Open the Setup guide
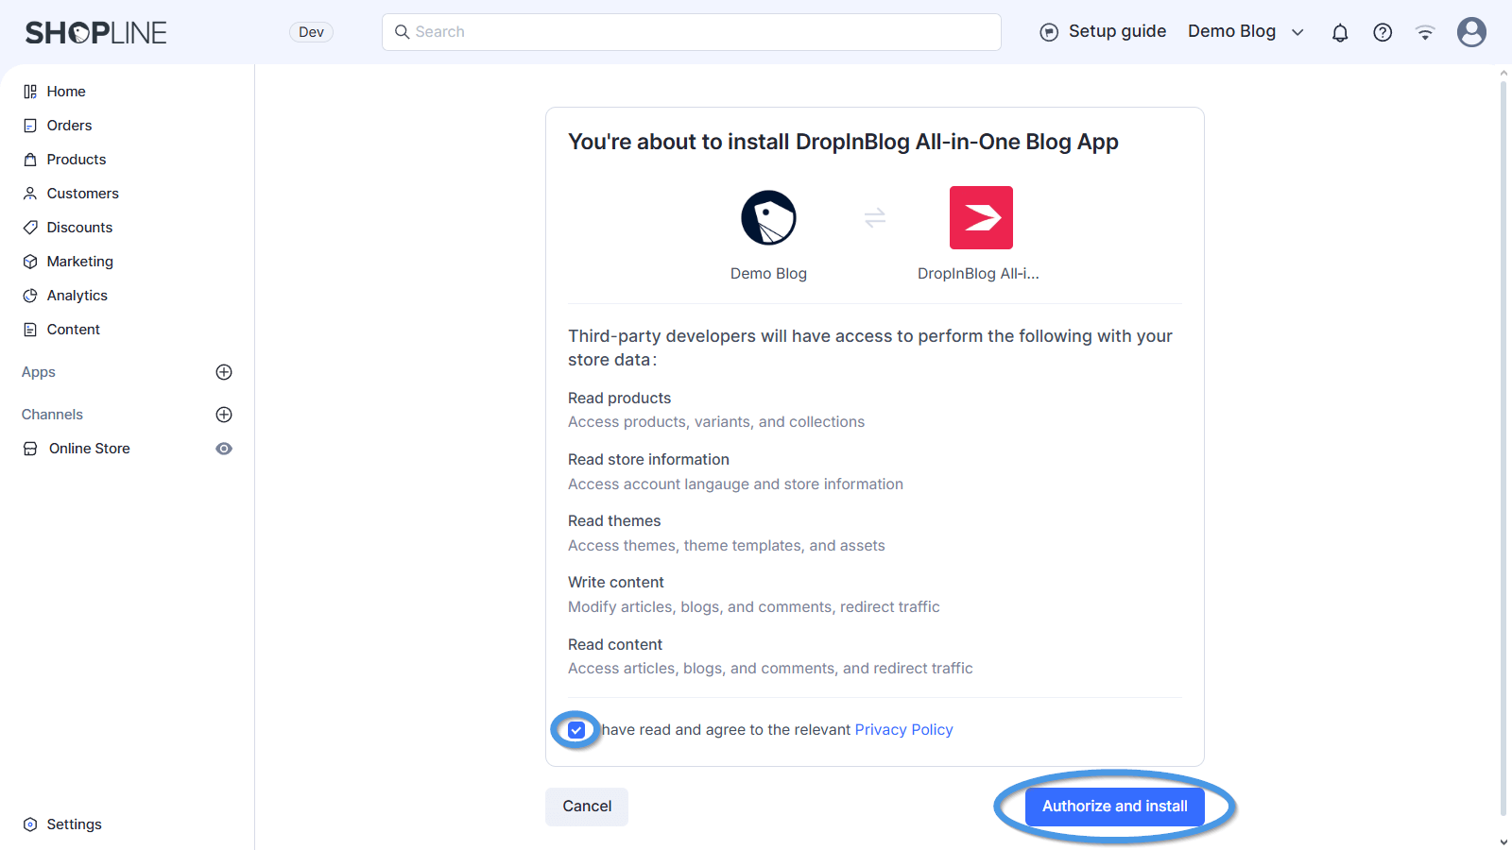Image resolution: width=1512 pixels, height=850 pixels. (x=1103, y=32)
